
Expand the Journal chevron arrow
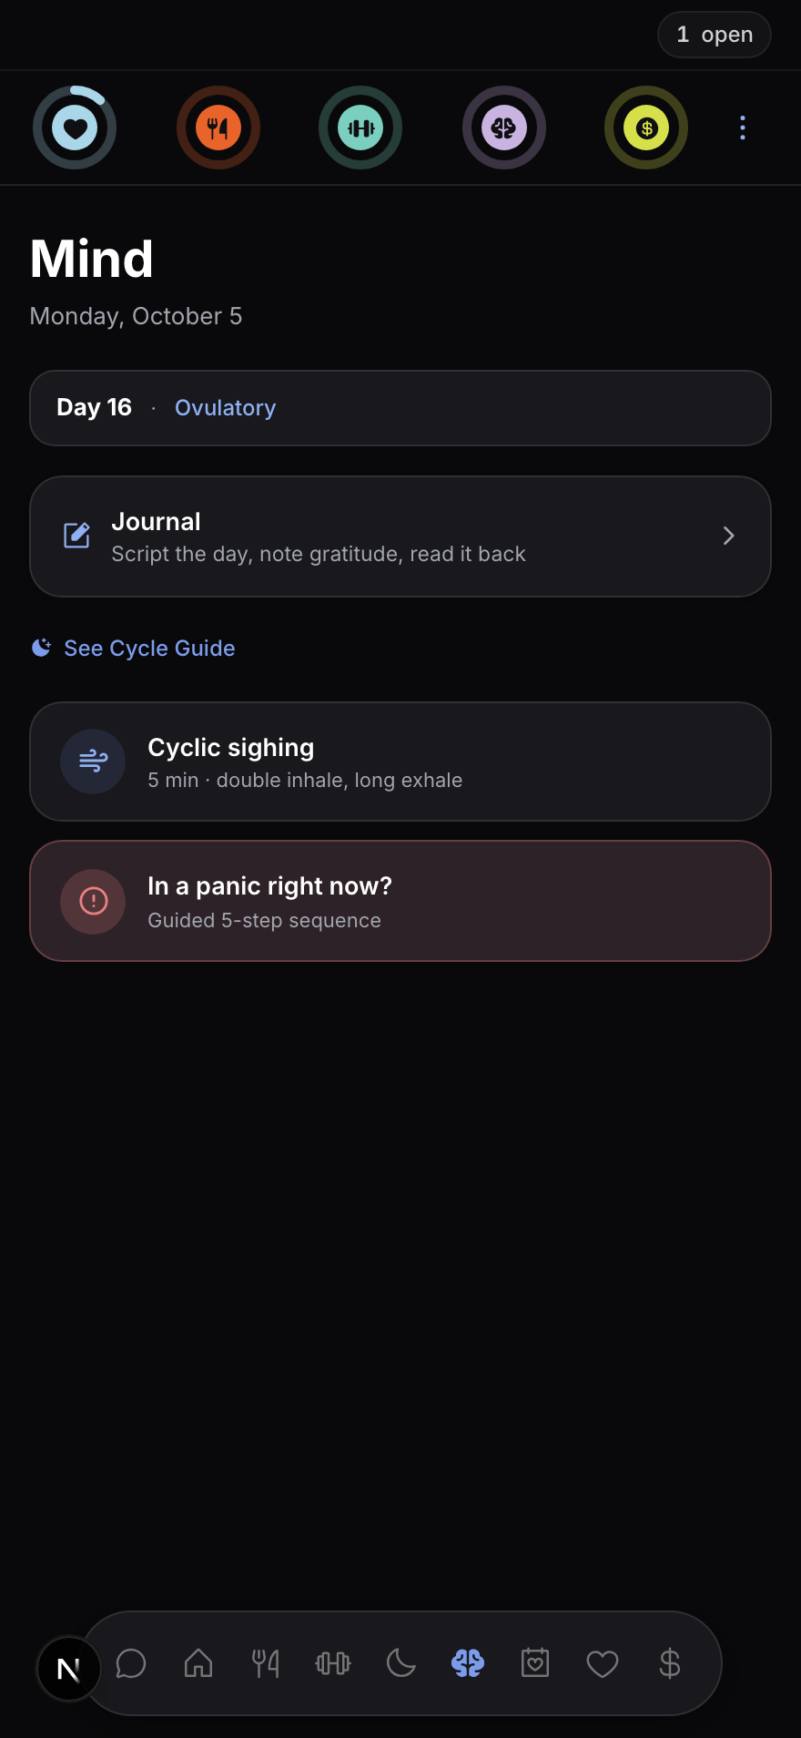click(728, 536)
